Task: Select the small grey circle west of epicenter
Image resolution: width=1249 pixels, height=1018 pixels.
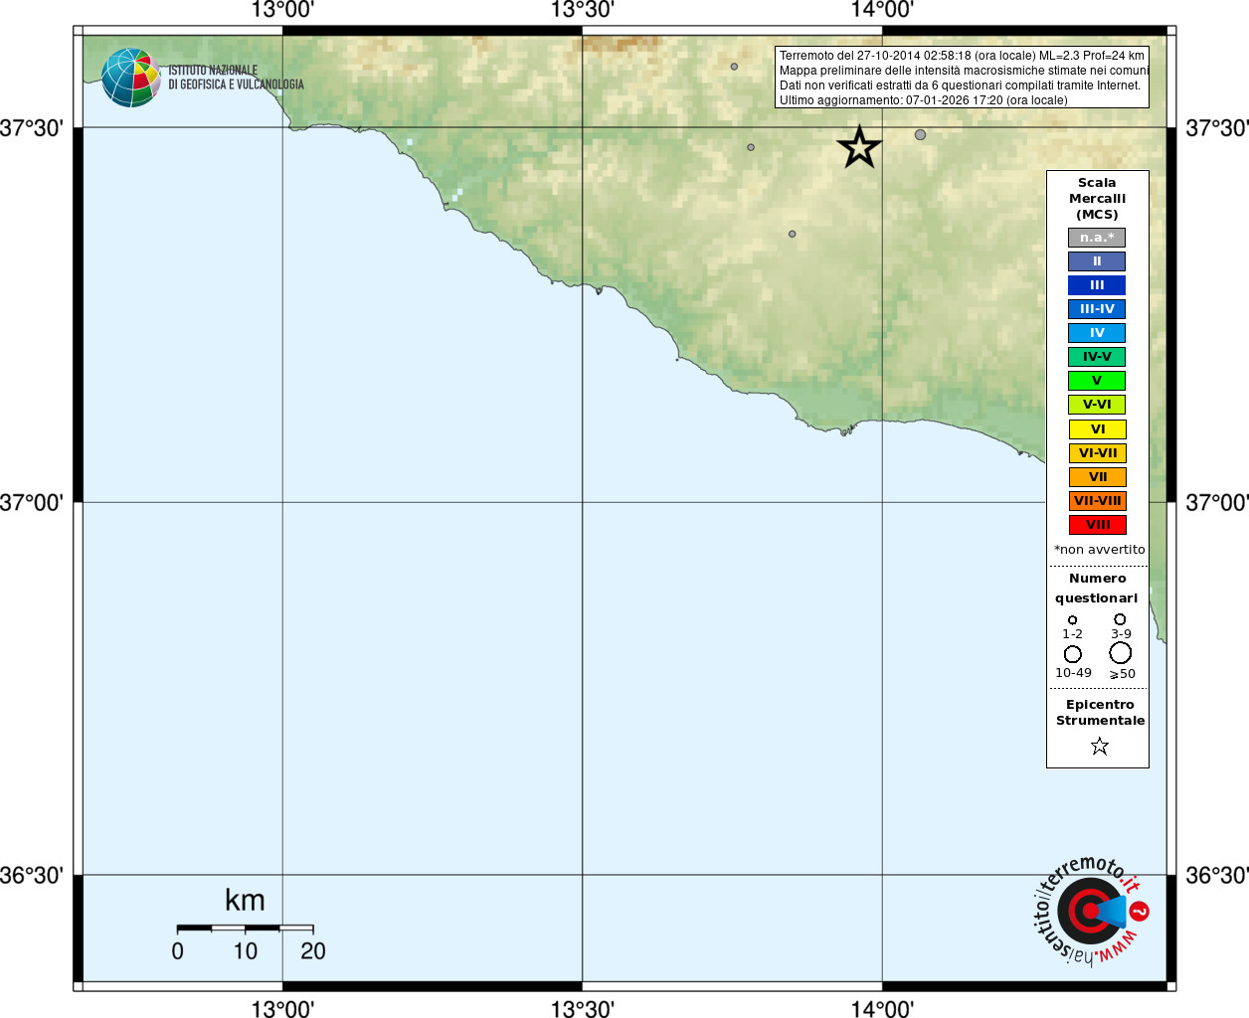Action: [751, 147]
